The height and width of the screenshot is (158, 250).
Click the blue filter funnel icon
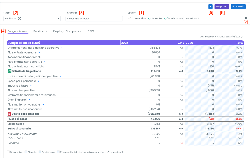pyautogui.click(x=210, y=6)
